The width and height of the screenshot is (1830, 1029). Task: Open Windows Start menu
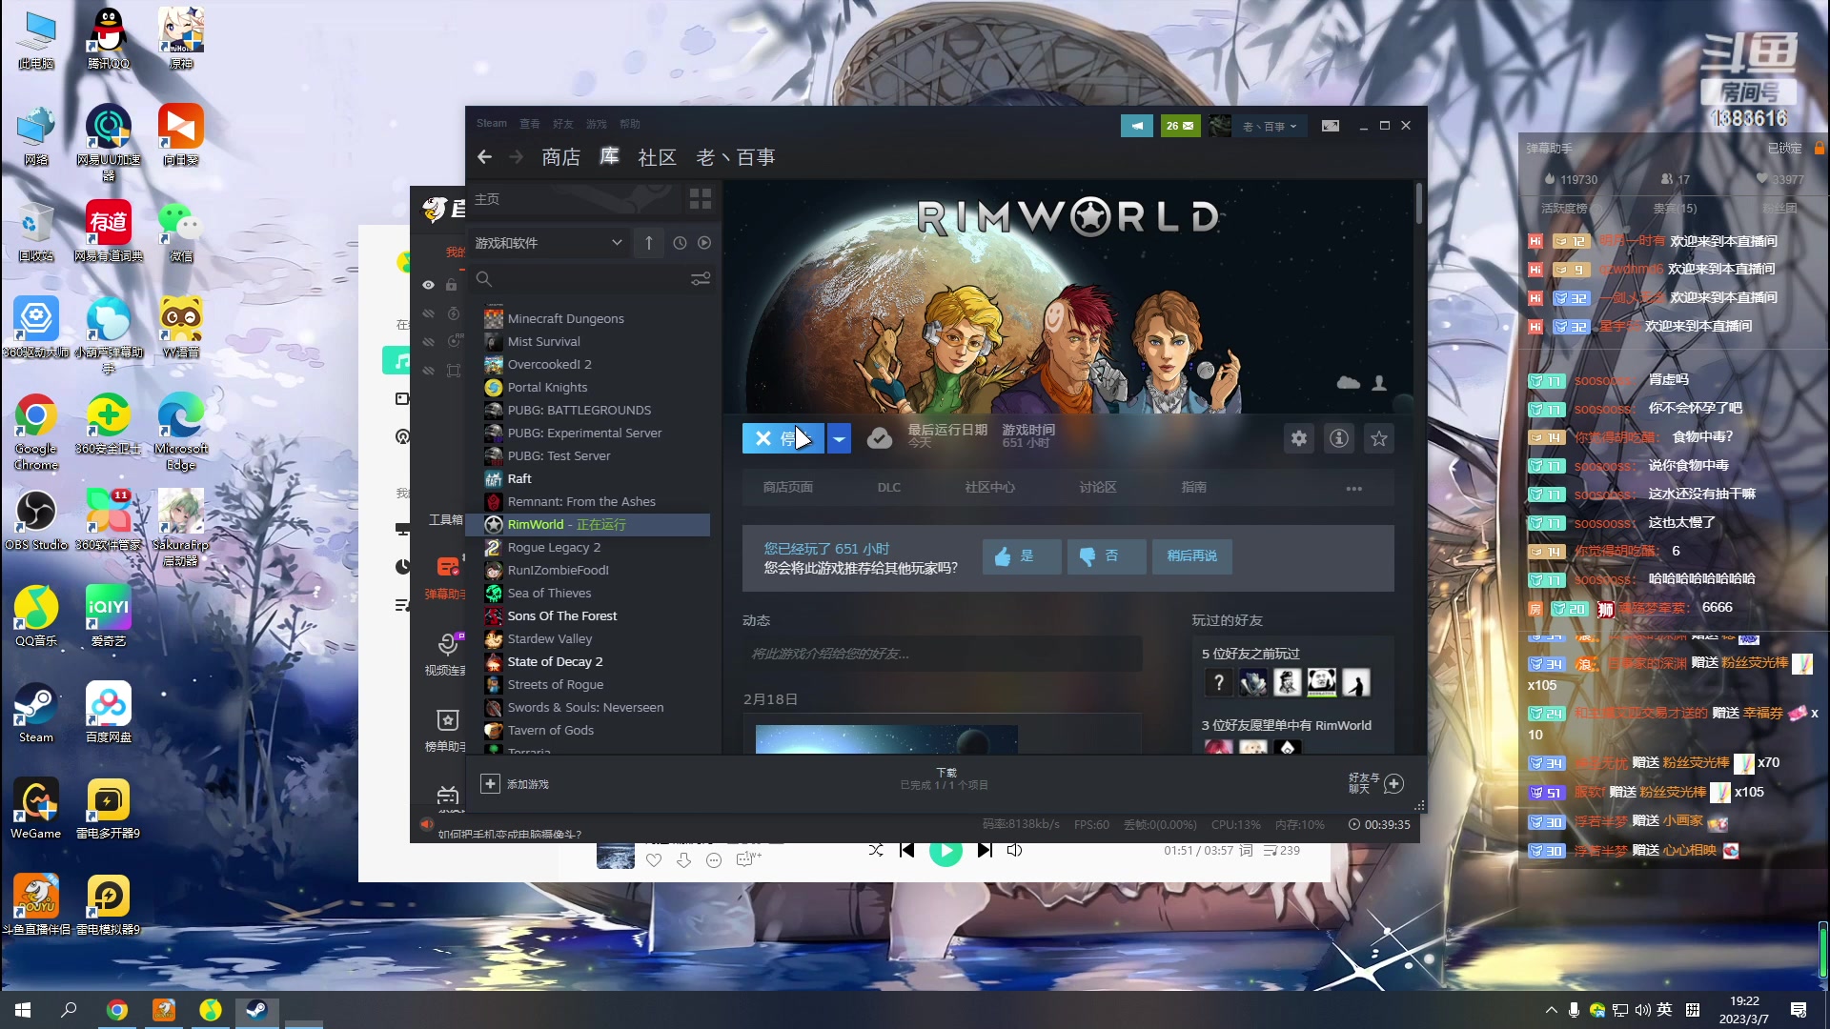(x=23, y=1010)
